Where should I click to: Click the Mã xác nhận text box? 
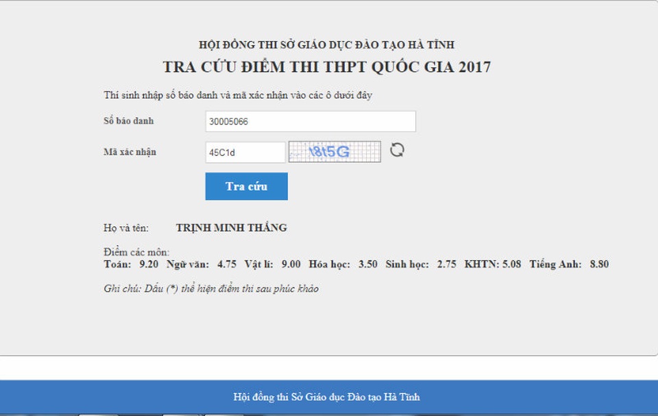(245, 153)
